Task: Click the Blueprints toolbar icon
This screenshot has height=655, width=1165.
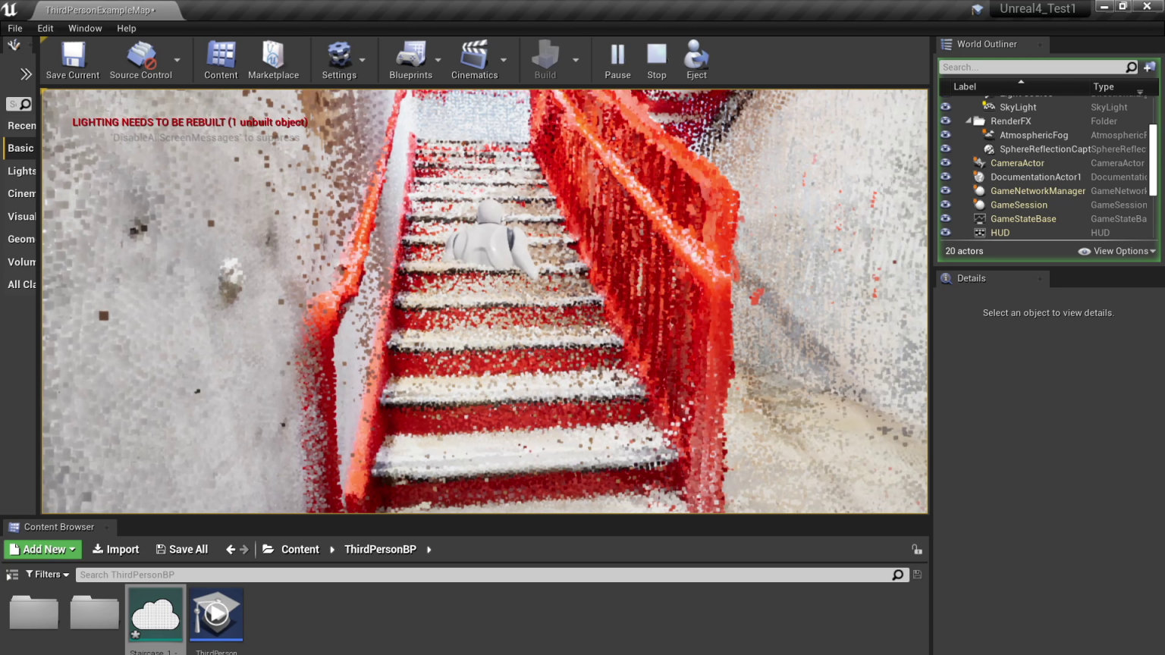Action: 410,60
